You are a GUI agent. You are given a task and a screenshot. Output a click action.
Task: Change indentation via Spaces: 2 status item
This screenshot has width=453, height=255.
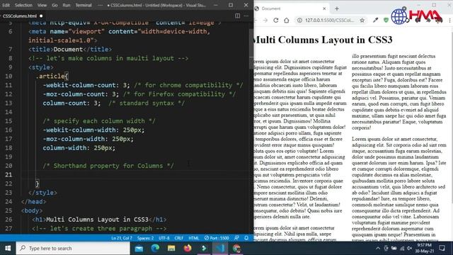coord(145,238)
